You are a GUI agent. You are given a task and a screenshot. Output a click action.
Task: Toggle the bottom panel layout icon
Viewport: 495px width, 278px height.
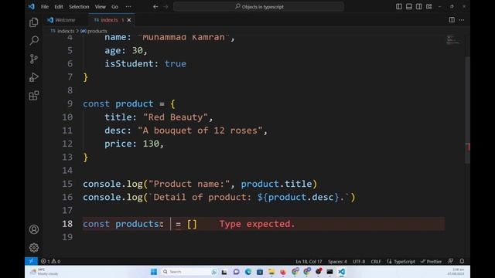[409, 7]
